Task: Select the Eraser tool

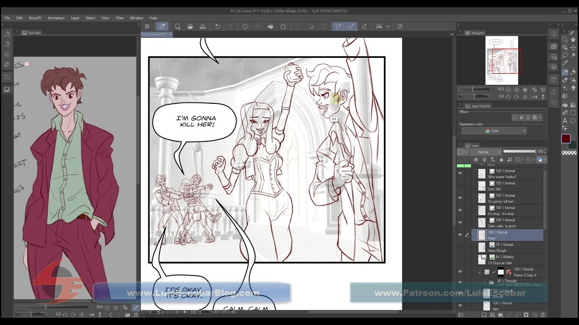Action: pos(573,88)
